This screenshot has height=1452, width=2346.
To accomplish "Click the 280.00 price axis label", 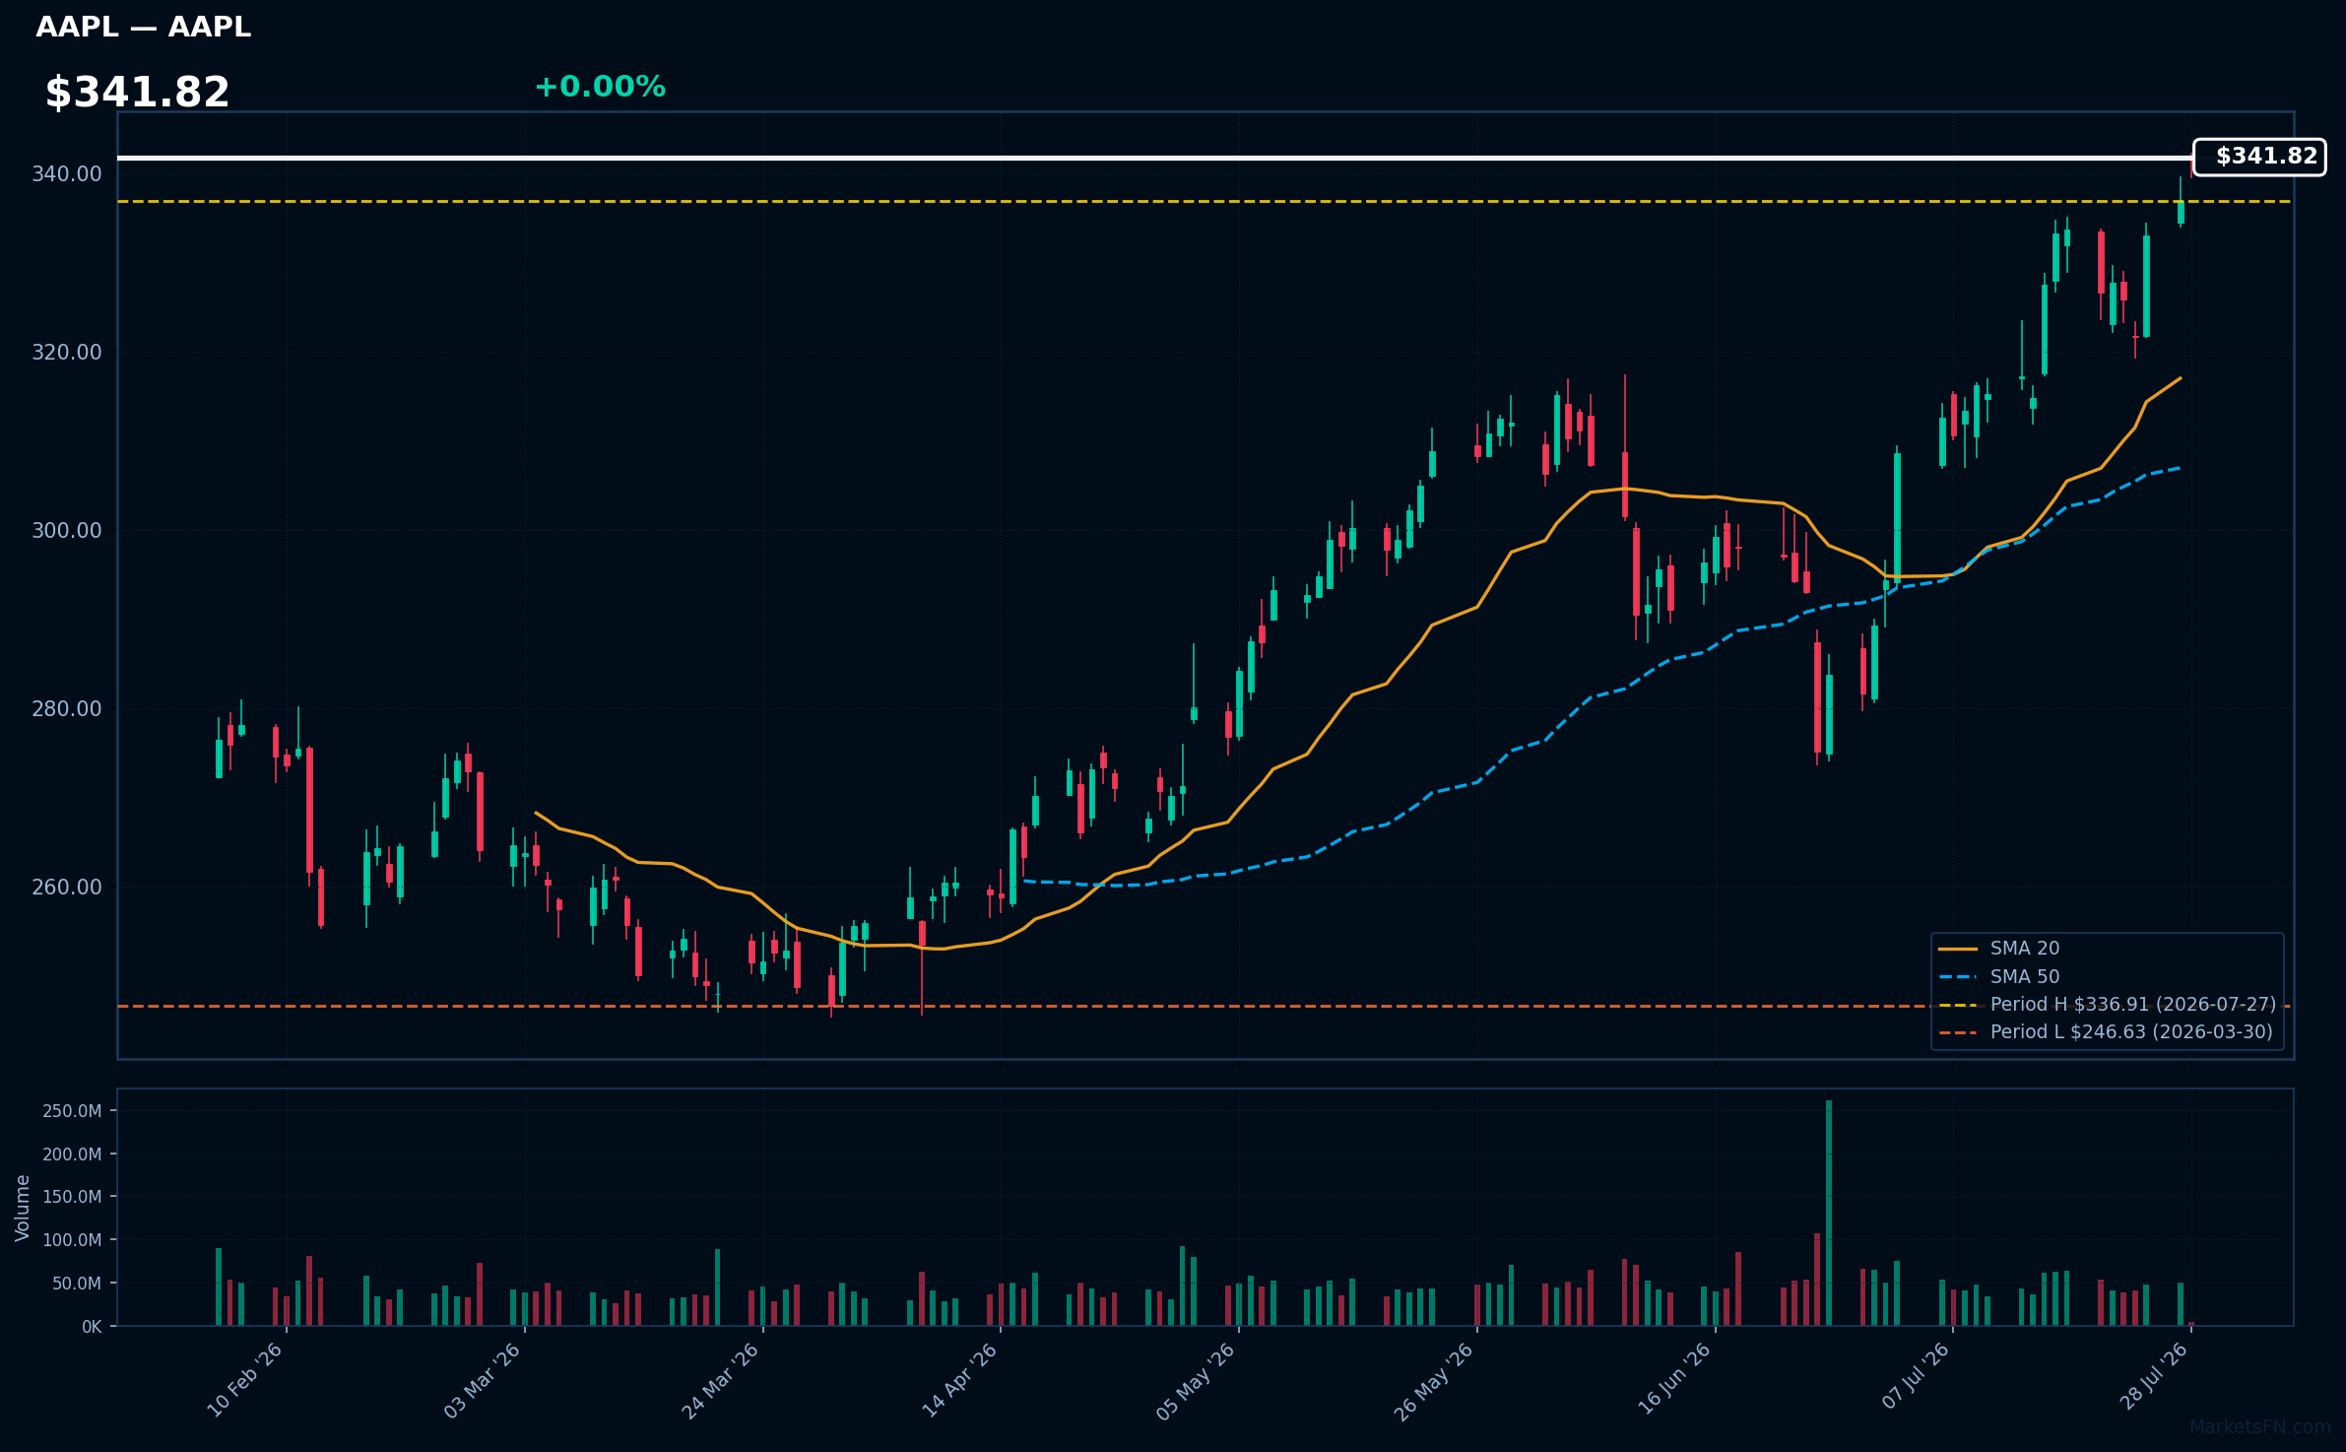I will 67,709.
